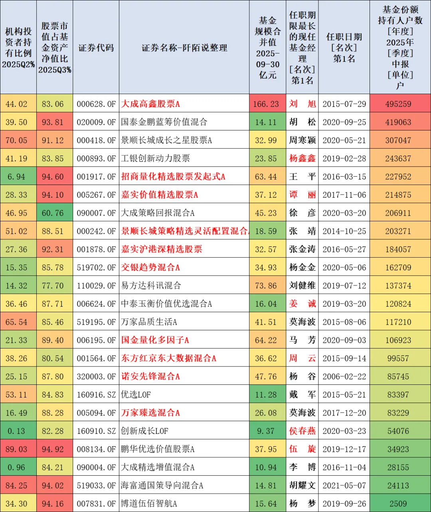Viewport: 431px width, 512px height.
Task: Click code 519033.OF
Action: tap(96, 486)
